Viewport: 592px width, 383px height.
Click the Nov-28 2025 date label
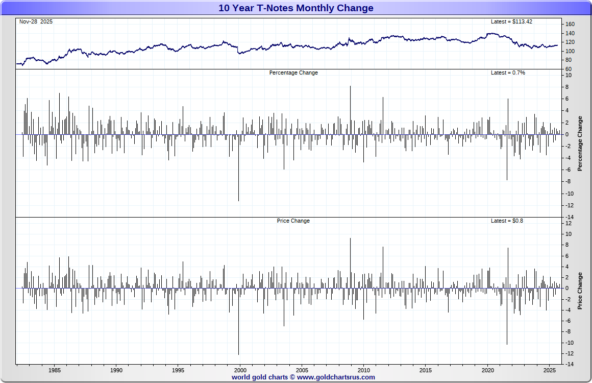click(x=36, y=21)
